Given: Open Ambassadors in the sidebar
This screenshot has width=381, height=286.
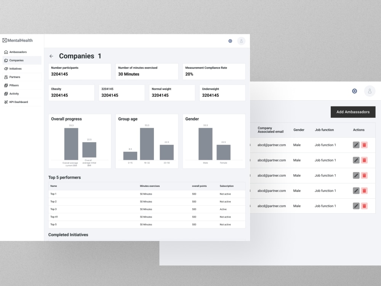Looking at the screenshot, I should tap(22, 52).
